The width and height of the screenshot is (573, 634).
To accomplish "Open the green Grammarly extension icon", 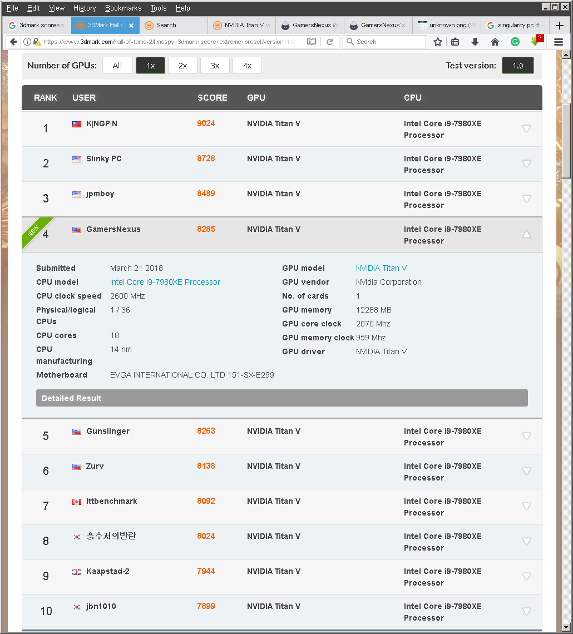I will point(515,42).
